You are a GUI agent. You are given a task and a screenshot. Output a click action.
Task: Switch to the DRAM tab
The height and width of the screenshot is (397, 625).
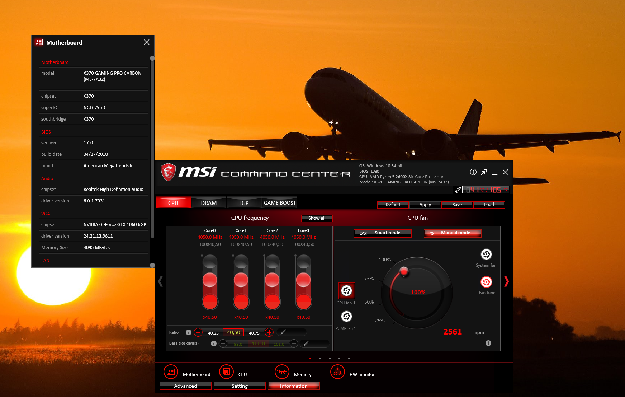click(209, 203)
